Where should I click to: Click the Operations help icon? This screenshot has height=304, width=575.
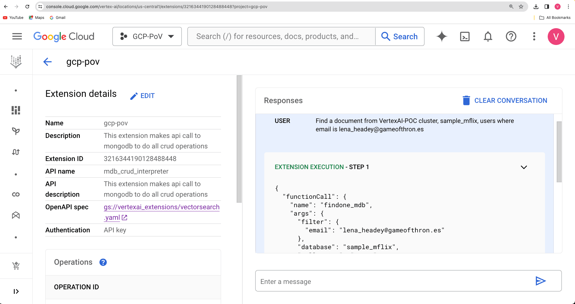[103, 262]
